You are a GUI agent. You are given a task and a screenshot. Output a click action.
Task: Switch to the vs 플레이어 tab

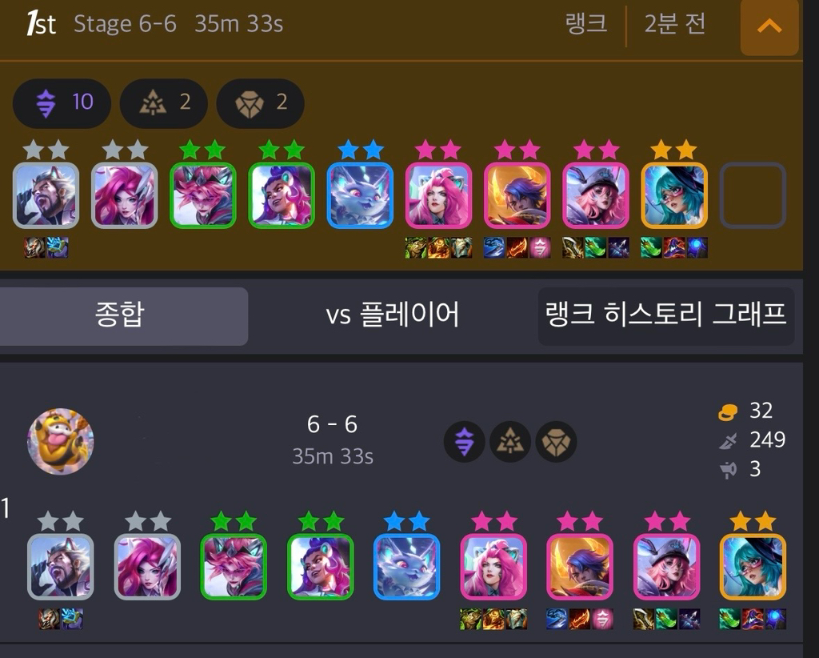(393, 315)
